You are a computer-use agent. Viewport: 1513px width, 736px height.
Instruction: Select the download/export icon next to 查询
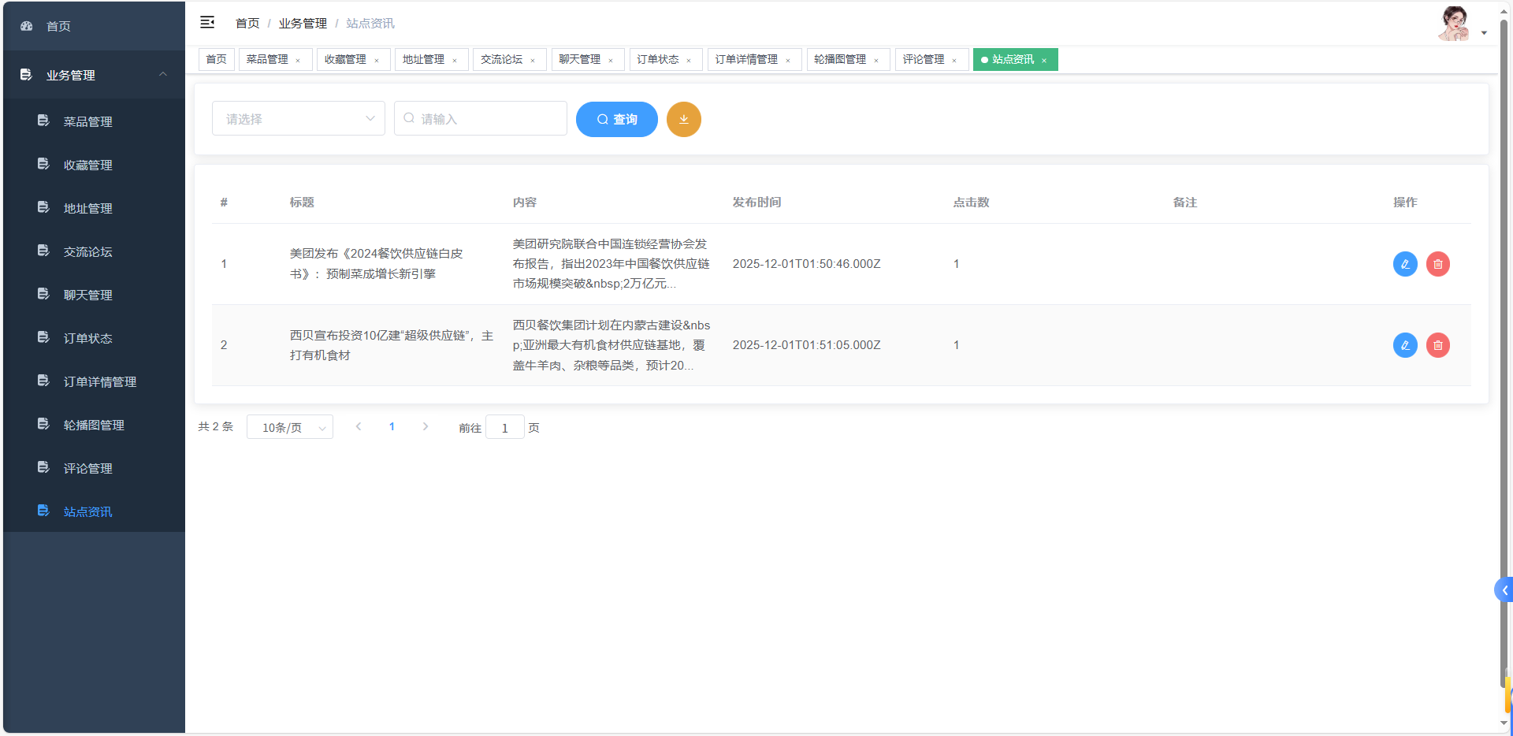coord(683,119)
